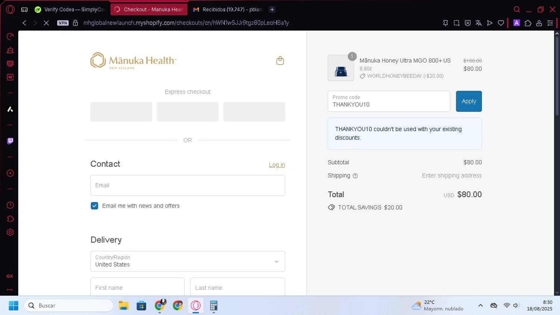Show hidden system tray icons chevron
Viewport: 560px width, 315px height.
(480, 306)
